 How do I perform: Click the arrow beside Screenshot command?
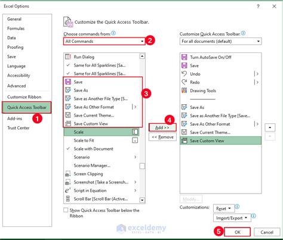point(136,182)
